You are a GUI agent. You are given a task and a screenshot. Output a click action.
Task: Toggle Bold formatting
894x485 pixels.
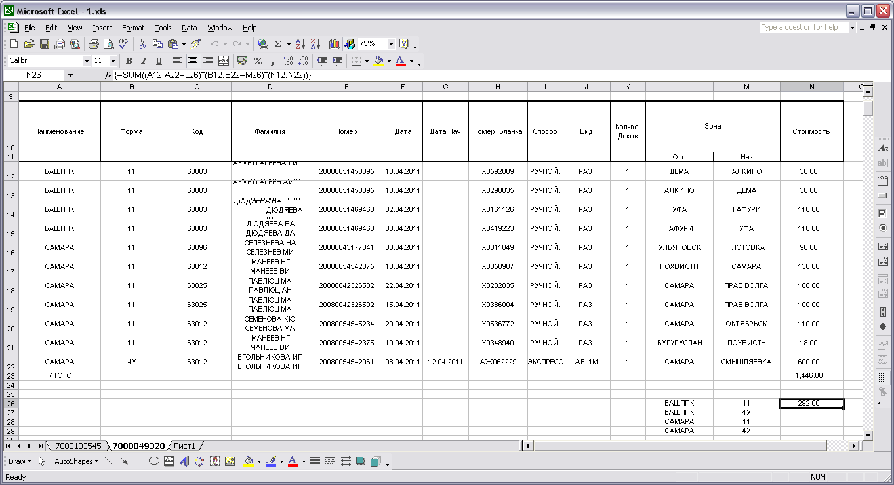129,61
